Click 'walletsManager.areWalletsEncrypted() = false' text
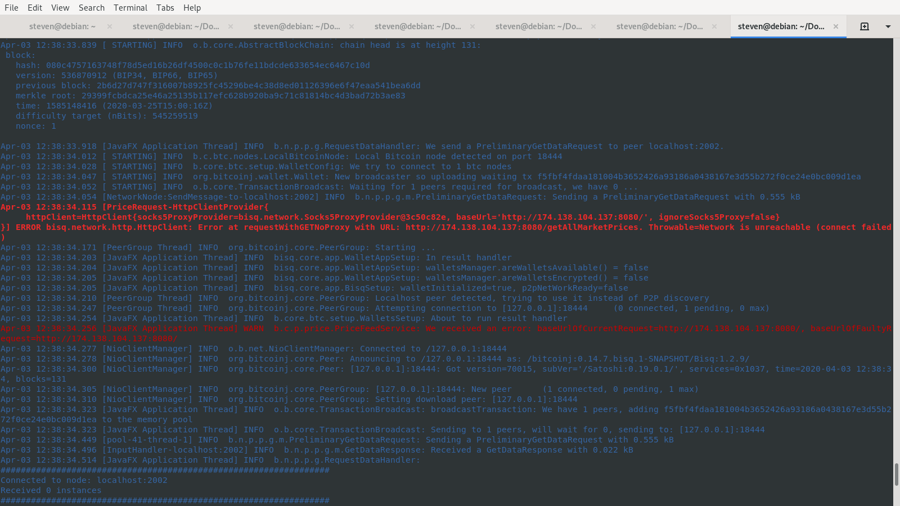Viewport: 900px width, 506px height. [537, 278]
